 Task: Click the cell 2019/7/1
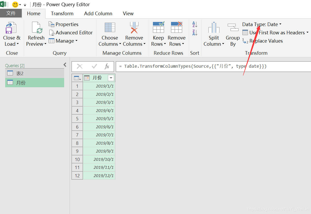click(99, 135)
